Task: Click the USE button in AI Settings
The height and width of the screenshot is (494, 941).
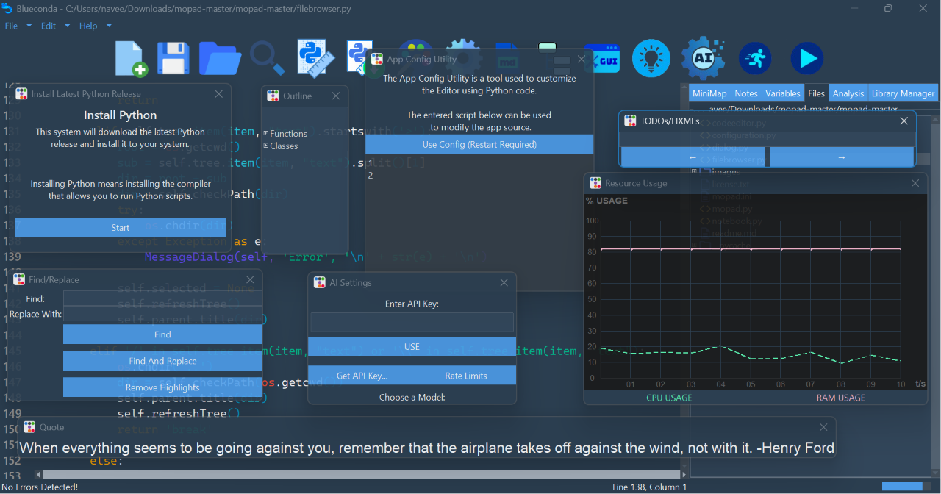Action: click(412, 346)
